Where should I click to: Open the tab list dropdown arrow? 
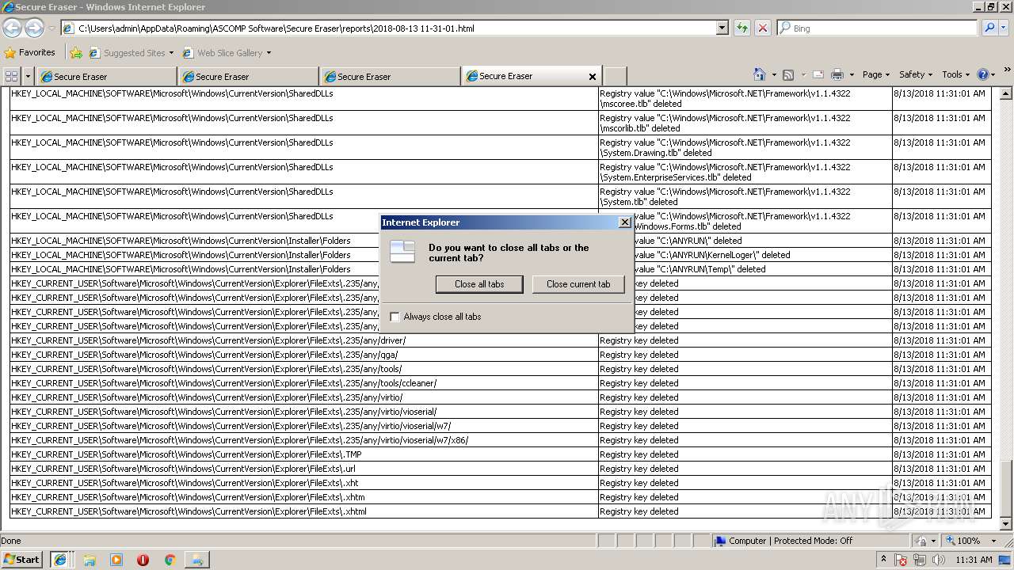click(x=28, y=76)
